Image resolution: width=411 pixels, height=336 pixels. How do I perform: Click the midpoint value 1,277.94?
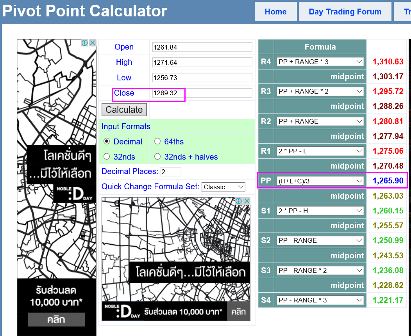pos(388,136)
